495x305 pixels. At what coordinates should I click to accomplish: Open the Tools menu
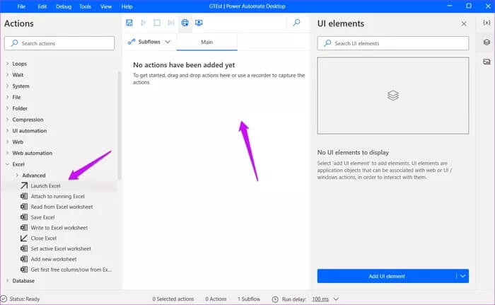click(85, 6)
